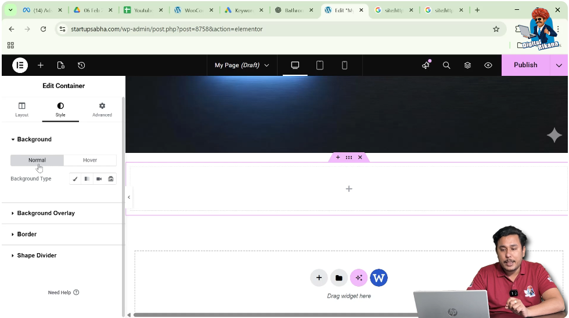The height and width of the screenshot is (318, 569).
Task: Switch to tablet preview mode
Action: coord(320,65)
